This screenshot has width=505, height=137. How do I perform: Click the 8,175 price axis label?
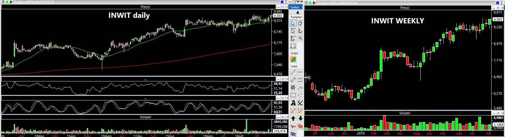[278, 43]
